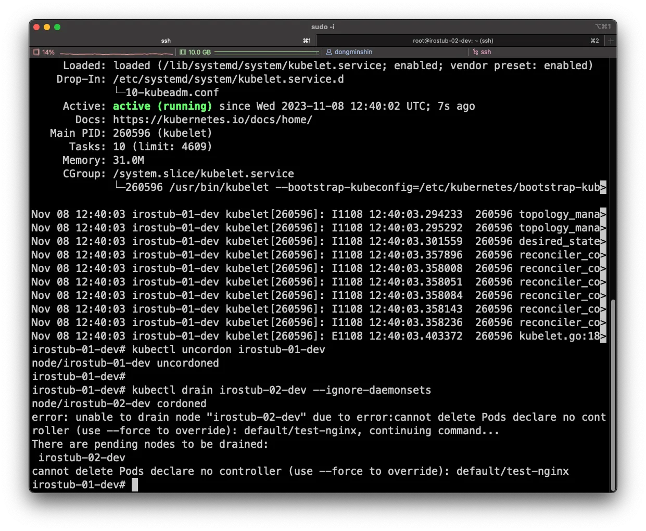The width and height of the screenshot is (646, 531).
Task: Close the terminal window with red button
Action: (36, 27)
